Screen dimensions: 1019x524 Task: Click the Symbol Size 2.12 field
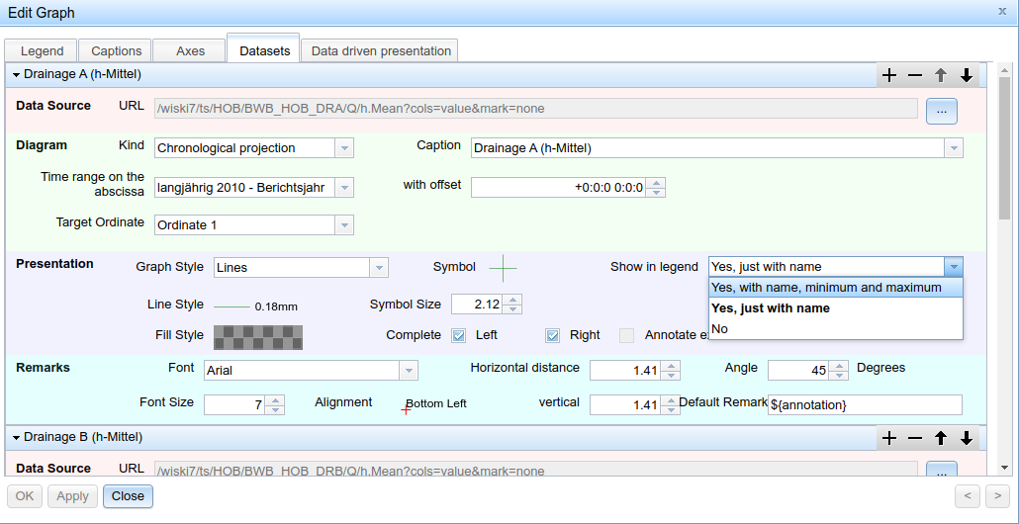coord(478,304)
